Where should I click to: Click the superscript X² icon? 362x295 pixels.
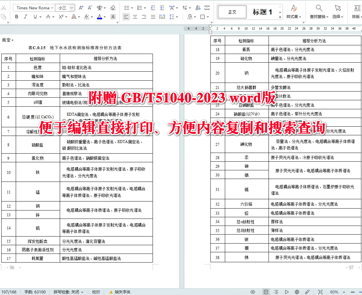(x=61, y=17)
